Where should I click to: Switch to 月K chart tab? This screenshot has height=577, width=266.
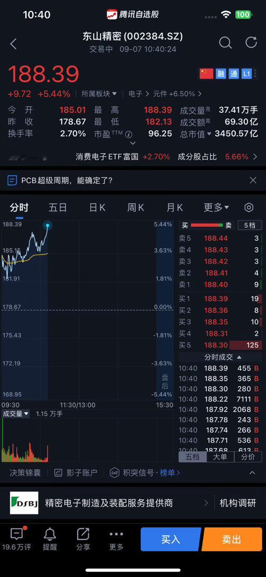[x=174, y=207]
